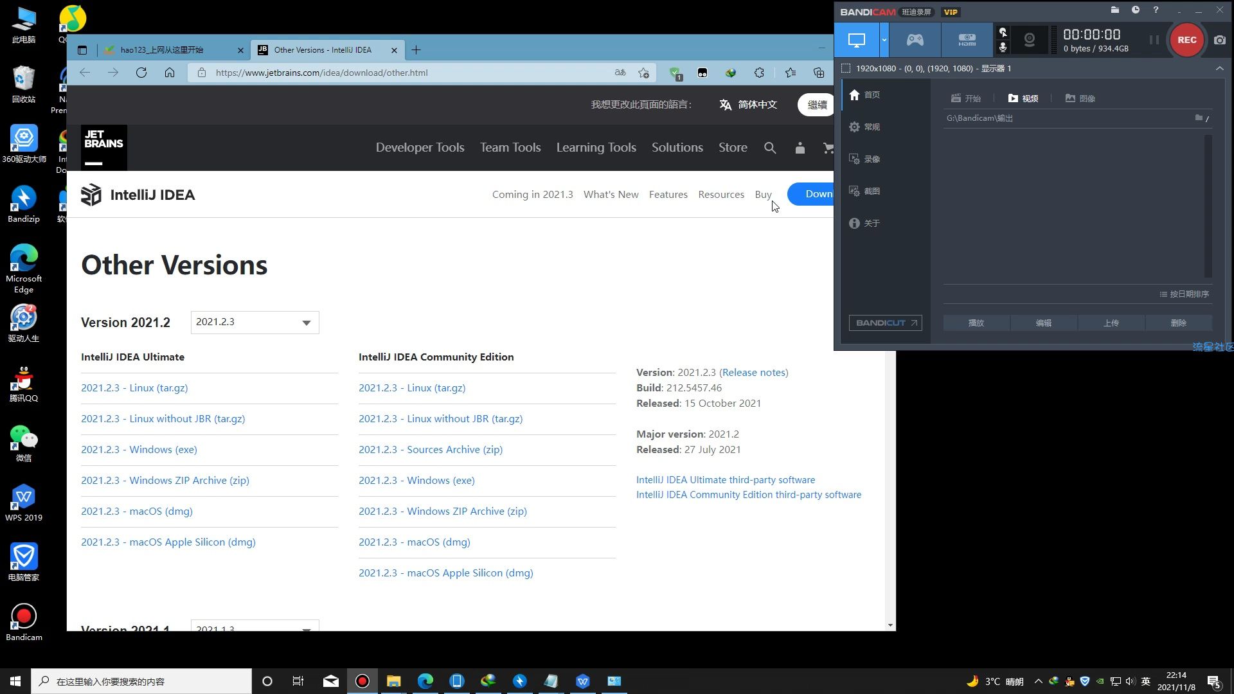Click Developer Tools menu item
1234x694 pixels.
[x=420, y=147]
